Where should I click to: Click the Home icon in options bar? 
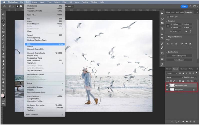click(4, 6)
